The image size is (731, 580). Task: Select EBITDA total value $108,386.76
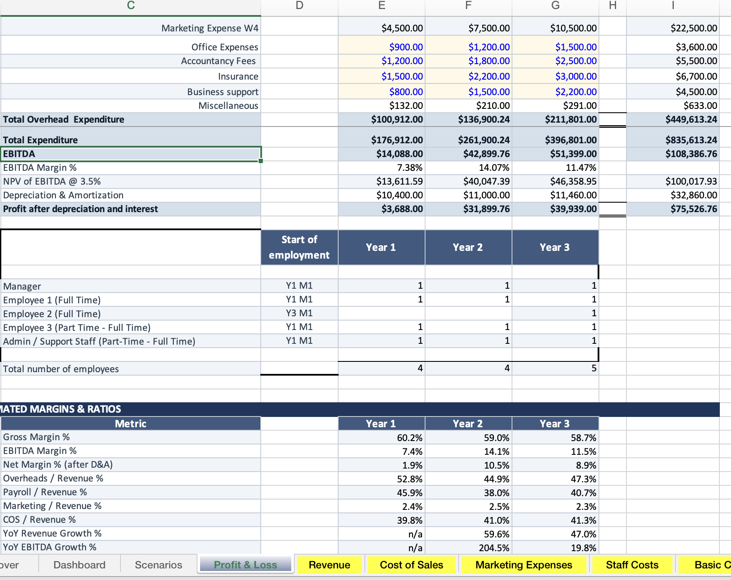point(673,154)
